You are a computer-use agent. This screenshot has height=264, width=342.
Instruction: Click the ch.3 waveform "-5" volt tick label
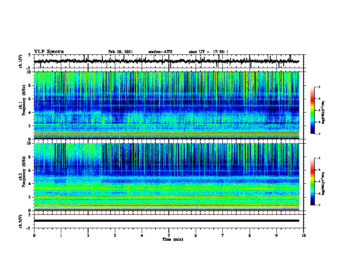[29, 228]
